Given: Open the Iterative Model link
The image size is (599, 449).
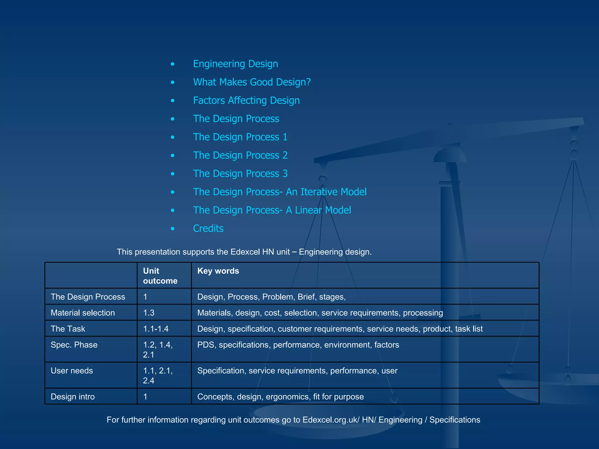Looking at the screenshot, I should click(x=280, y=192).
